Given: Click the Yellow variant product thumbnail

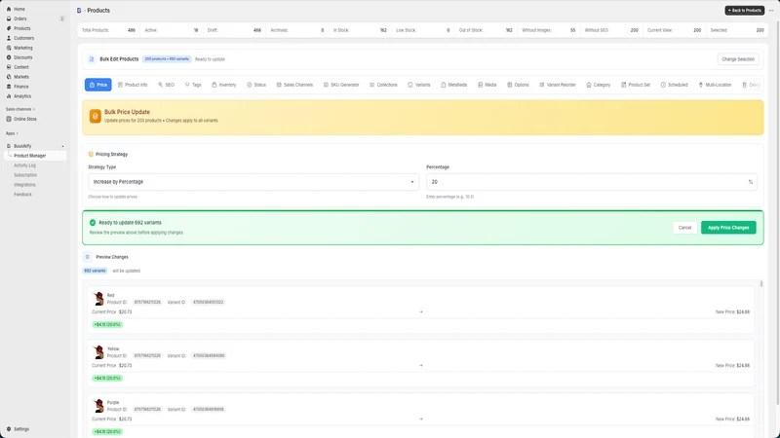Looking at the screenshot, I should point(98,352).
